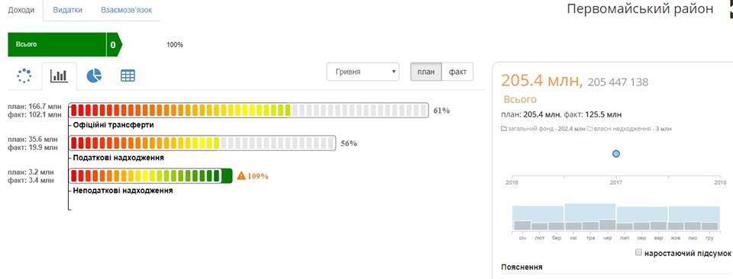Open the pie chart view icon
This screenshot has height=279, width=733.
(x=94, y=75)
